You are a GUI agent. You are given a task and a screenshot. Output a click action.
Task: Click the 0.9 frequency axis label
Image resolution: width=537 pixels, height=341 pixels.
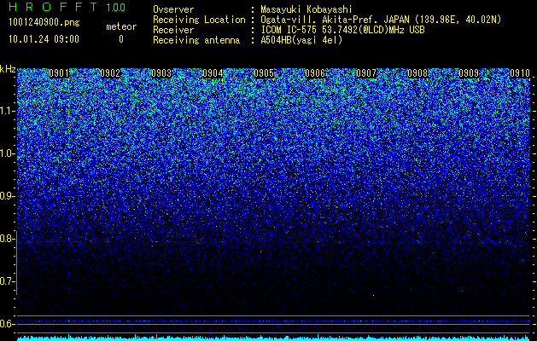click(x=8, y=196)
